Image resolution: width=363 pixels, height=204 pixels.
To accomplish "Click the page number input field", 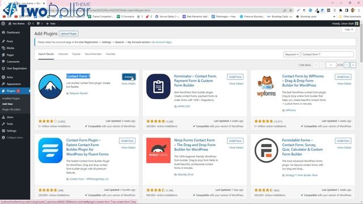I will click(x=331, y=65).
